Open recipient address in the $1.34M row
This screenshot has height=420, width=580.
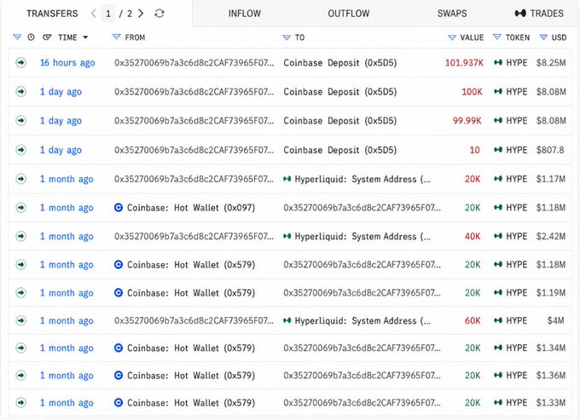362,348
